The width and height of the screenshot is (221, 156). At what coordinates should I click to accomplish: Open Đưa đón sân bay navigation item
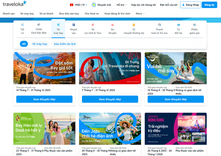coord(69,14)
